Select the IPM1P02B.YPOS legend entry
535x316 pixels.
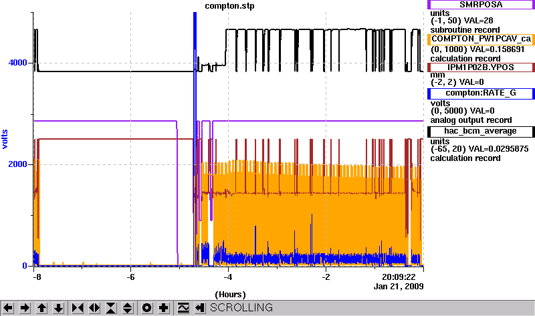pos(481,67)
